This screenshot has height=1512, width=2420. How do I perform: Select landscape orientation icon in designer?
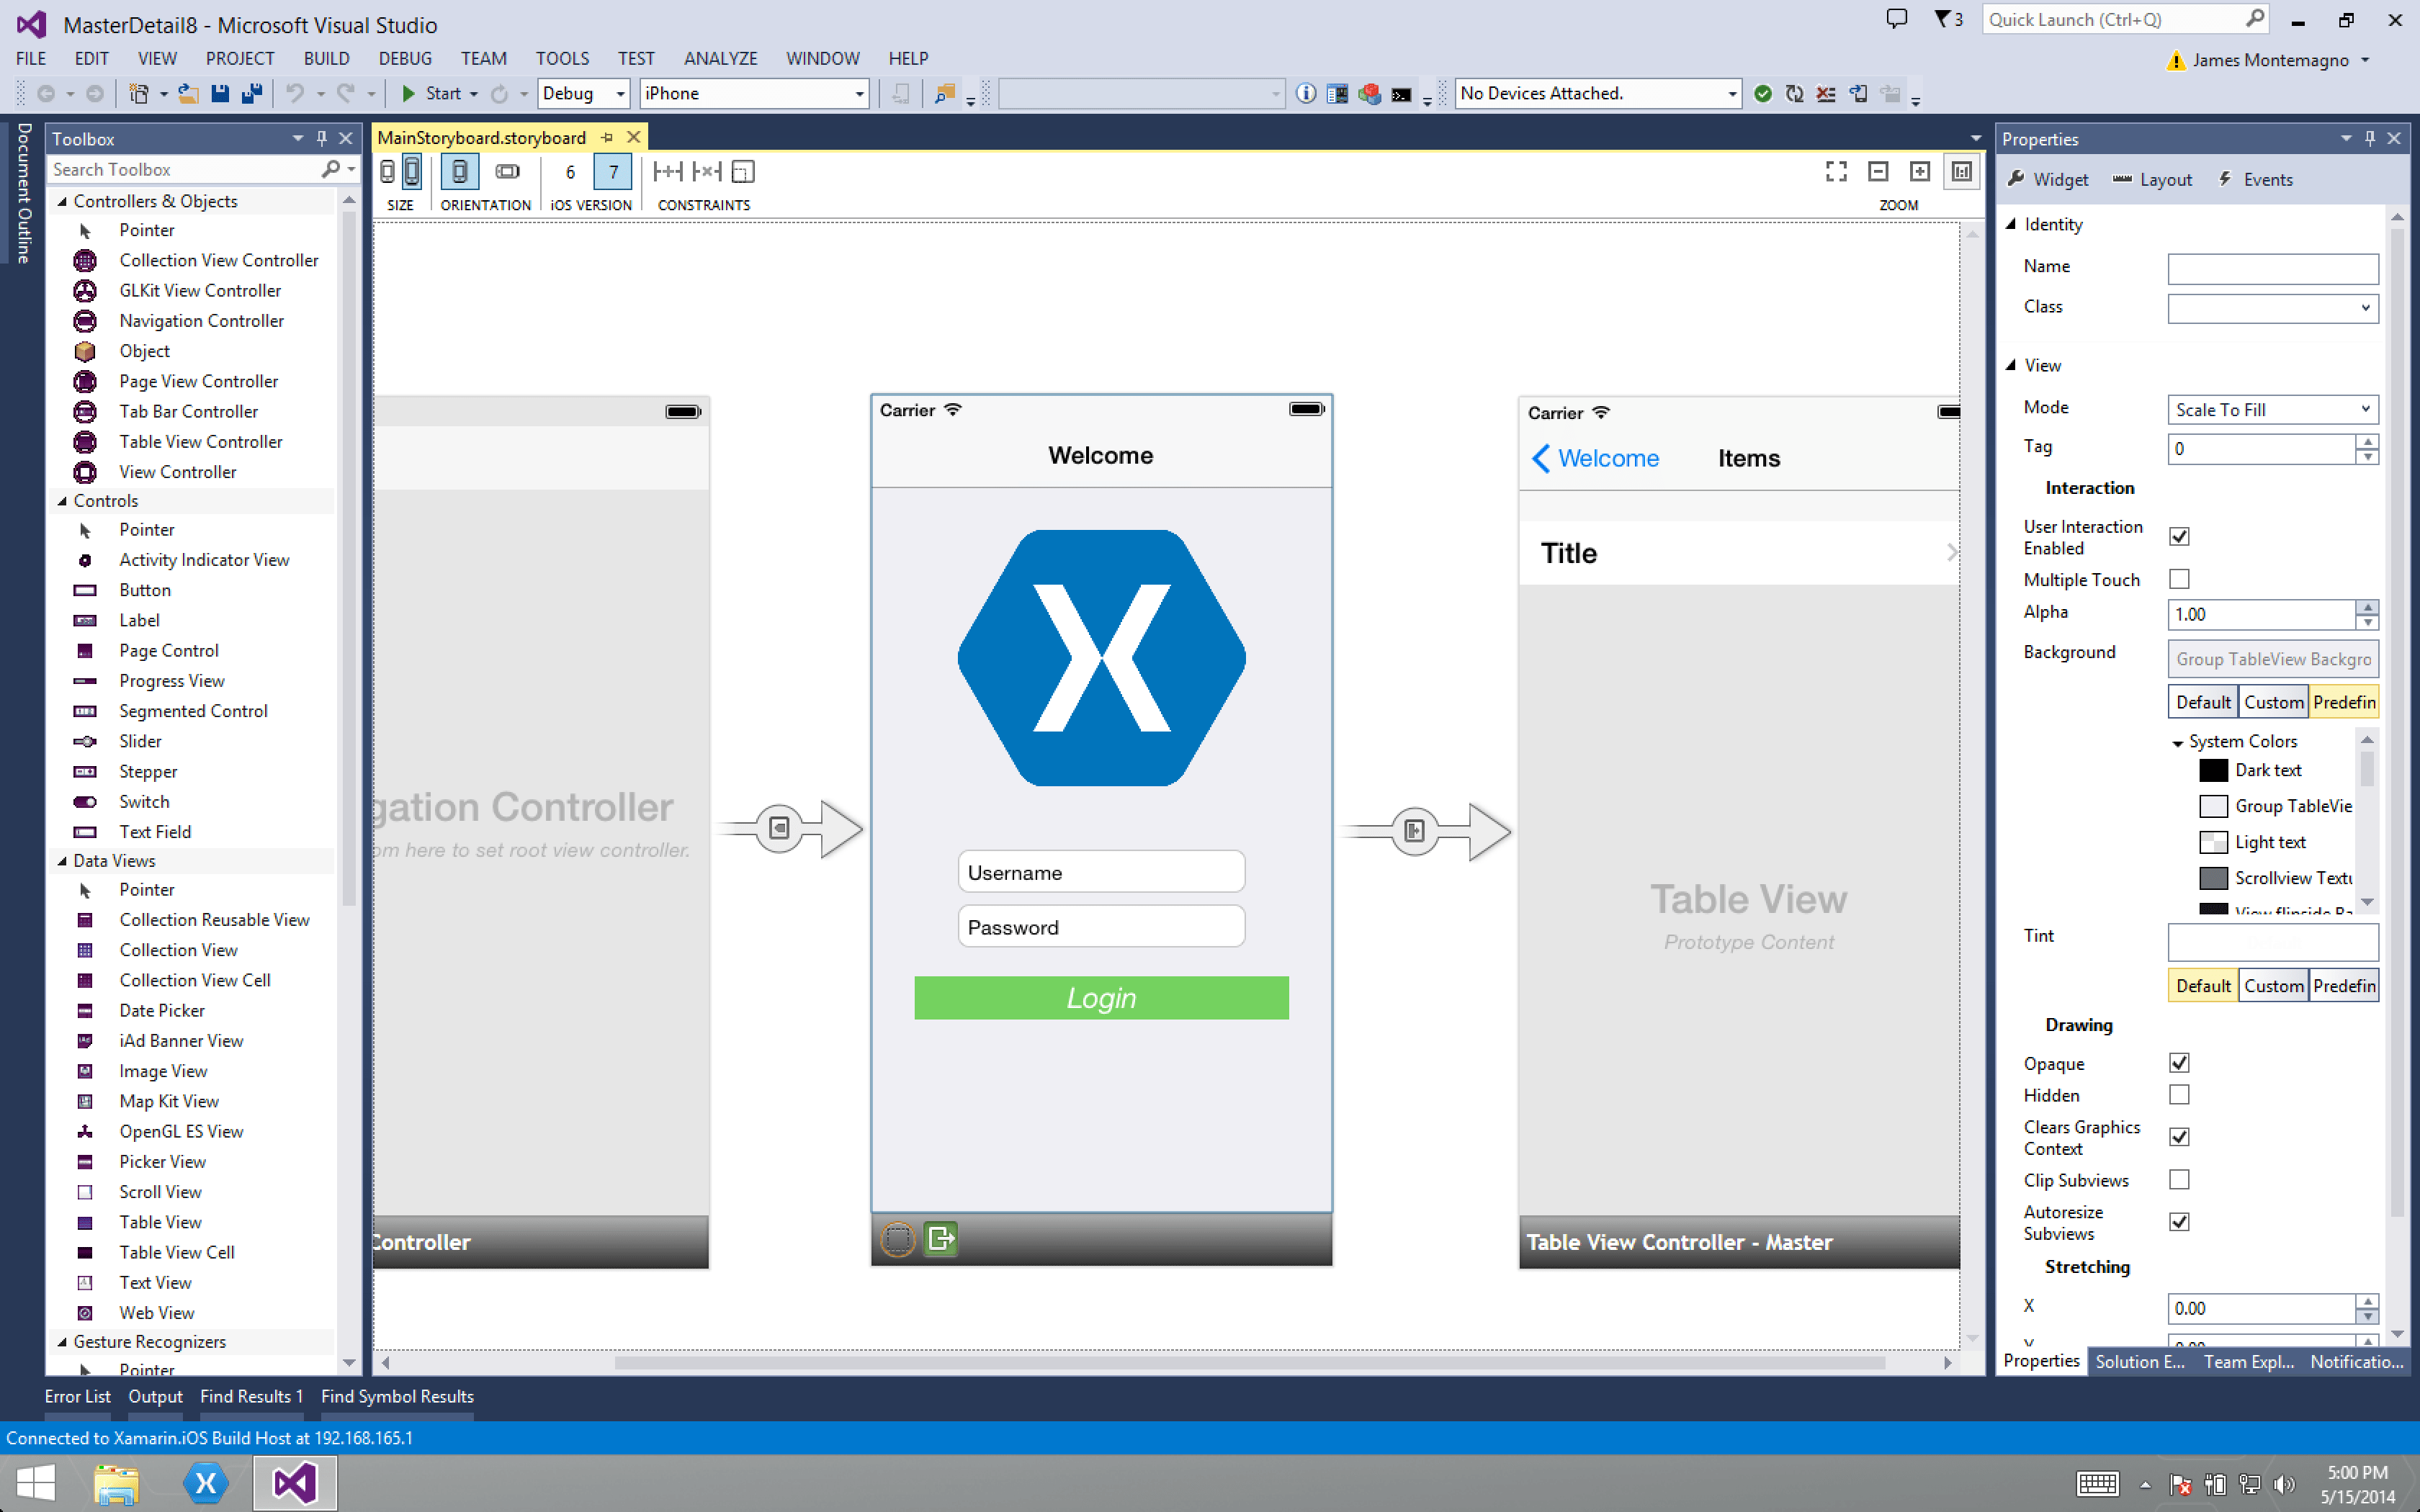coord(507,172)
